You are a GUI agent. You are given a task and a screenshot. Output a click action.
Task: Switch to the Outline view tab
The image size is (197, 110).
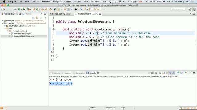click(27, 14)
